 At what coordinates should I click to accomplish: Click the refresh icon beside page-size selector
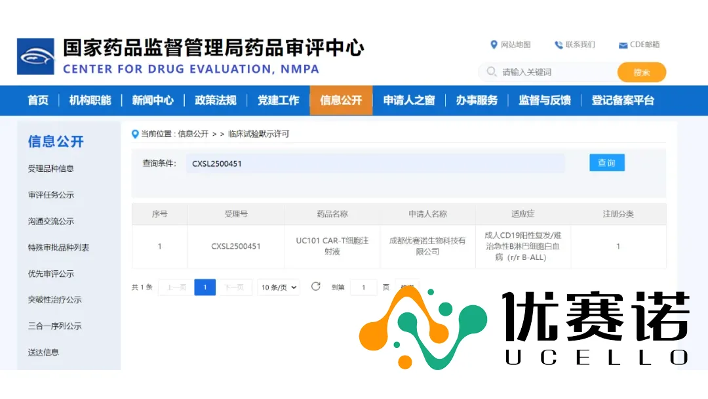pos(316,287)
